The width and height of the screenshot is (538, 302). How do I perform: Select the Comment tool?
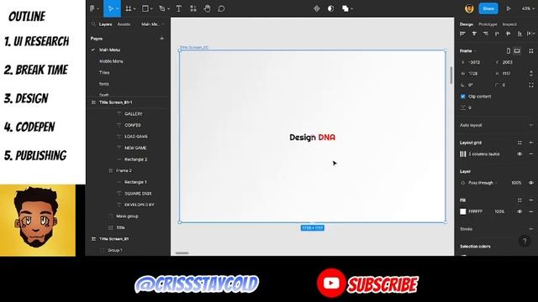221,8
